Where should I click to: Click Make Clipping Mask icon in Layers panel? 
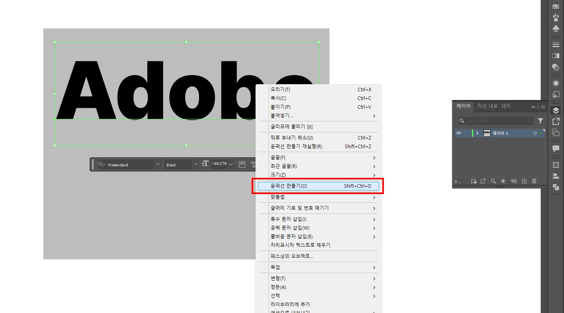click(x=503, y=181)
